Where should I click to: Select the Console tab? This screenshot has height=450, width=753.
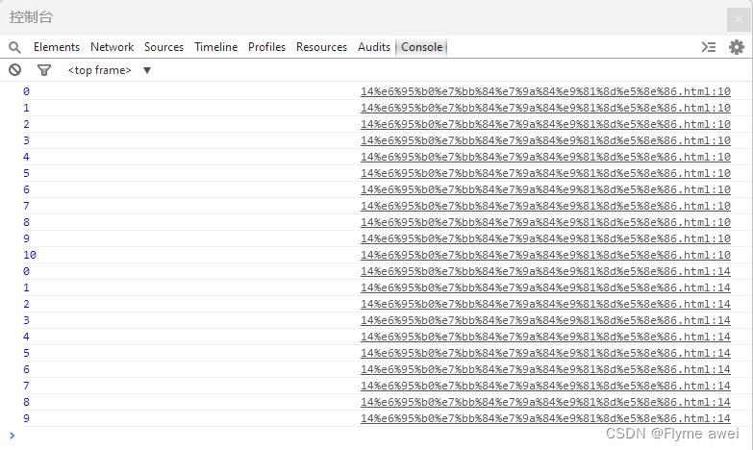click(x=421, y=47)
